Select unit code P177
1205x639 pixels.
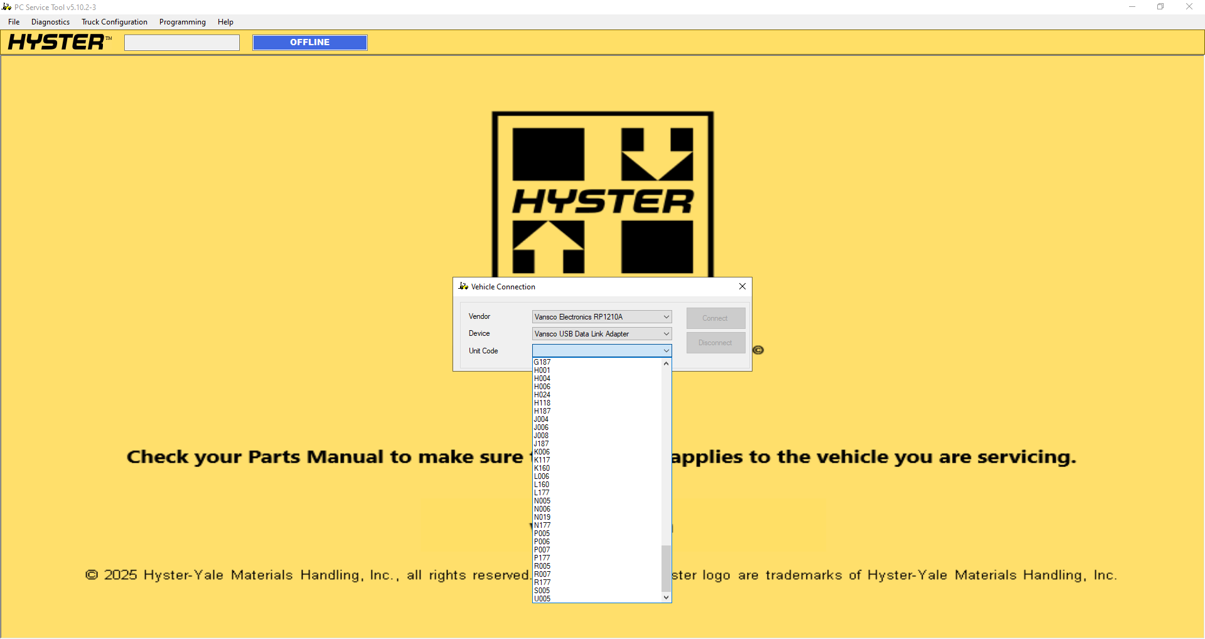tap(597, 558)
